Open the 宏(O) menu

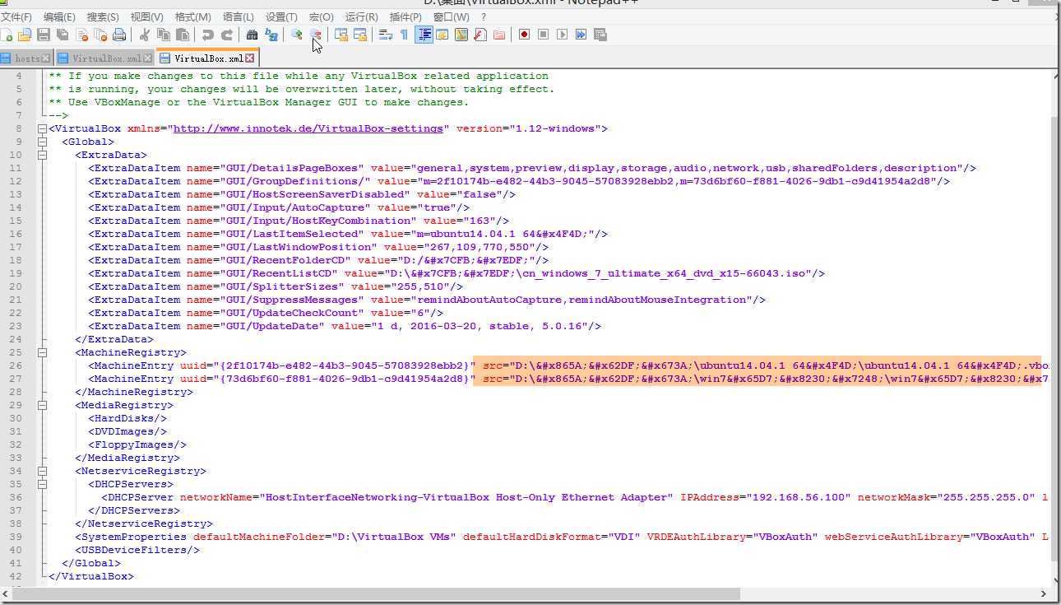coord(322,16)
